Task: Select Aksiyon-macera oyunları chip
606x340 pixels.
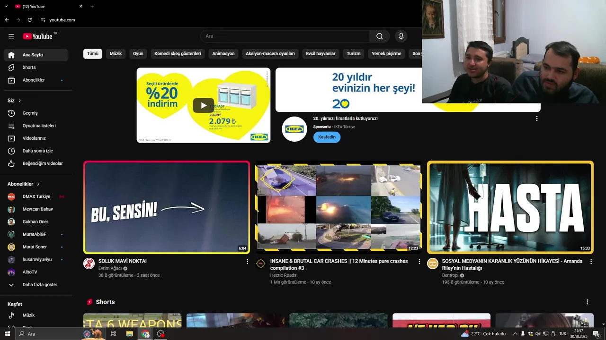Action: point(270,54)
